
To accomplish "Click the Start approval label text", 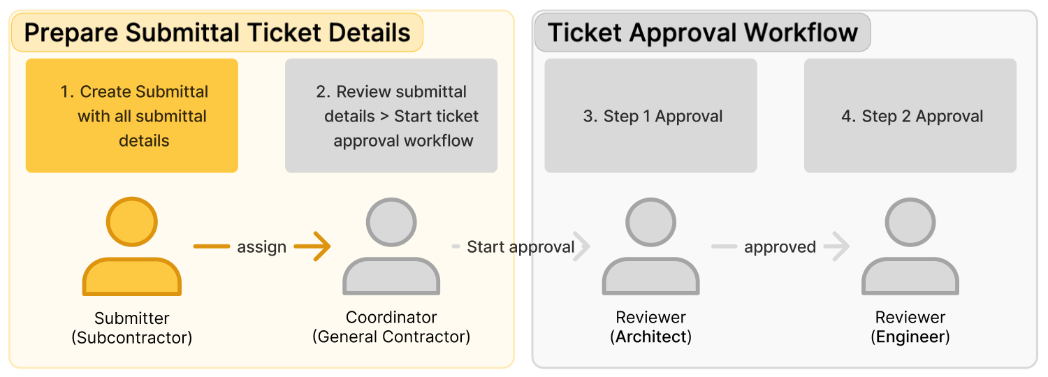I will pos(521,247).
